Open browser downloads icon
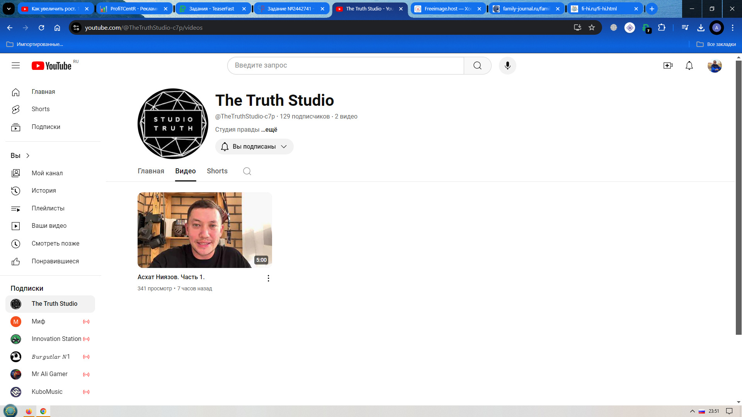 701,28
